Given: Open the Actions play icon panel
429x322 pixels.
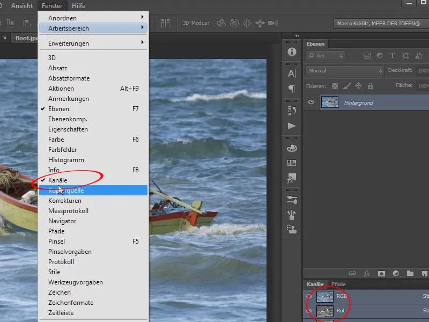Looking at the screenshot, I should click(292, 126).
